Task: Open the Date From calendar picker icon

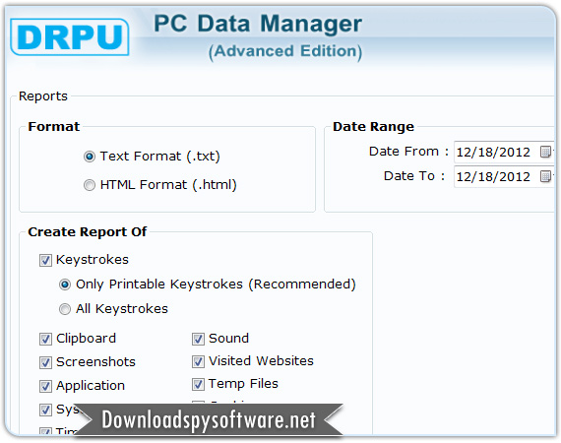Action: (x=545, y=152)
